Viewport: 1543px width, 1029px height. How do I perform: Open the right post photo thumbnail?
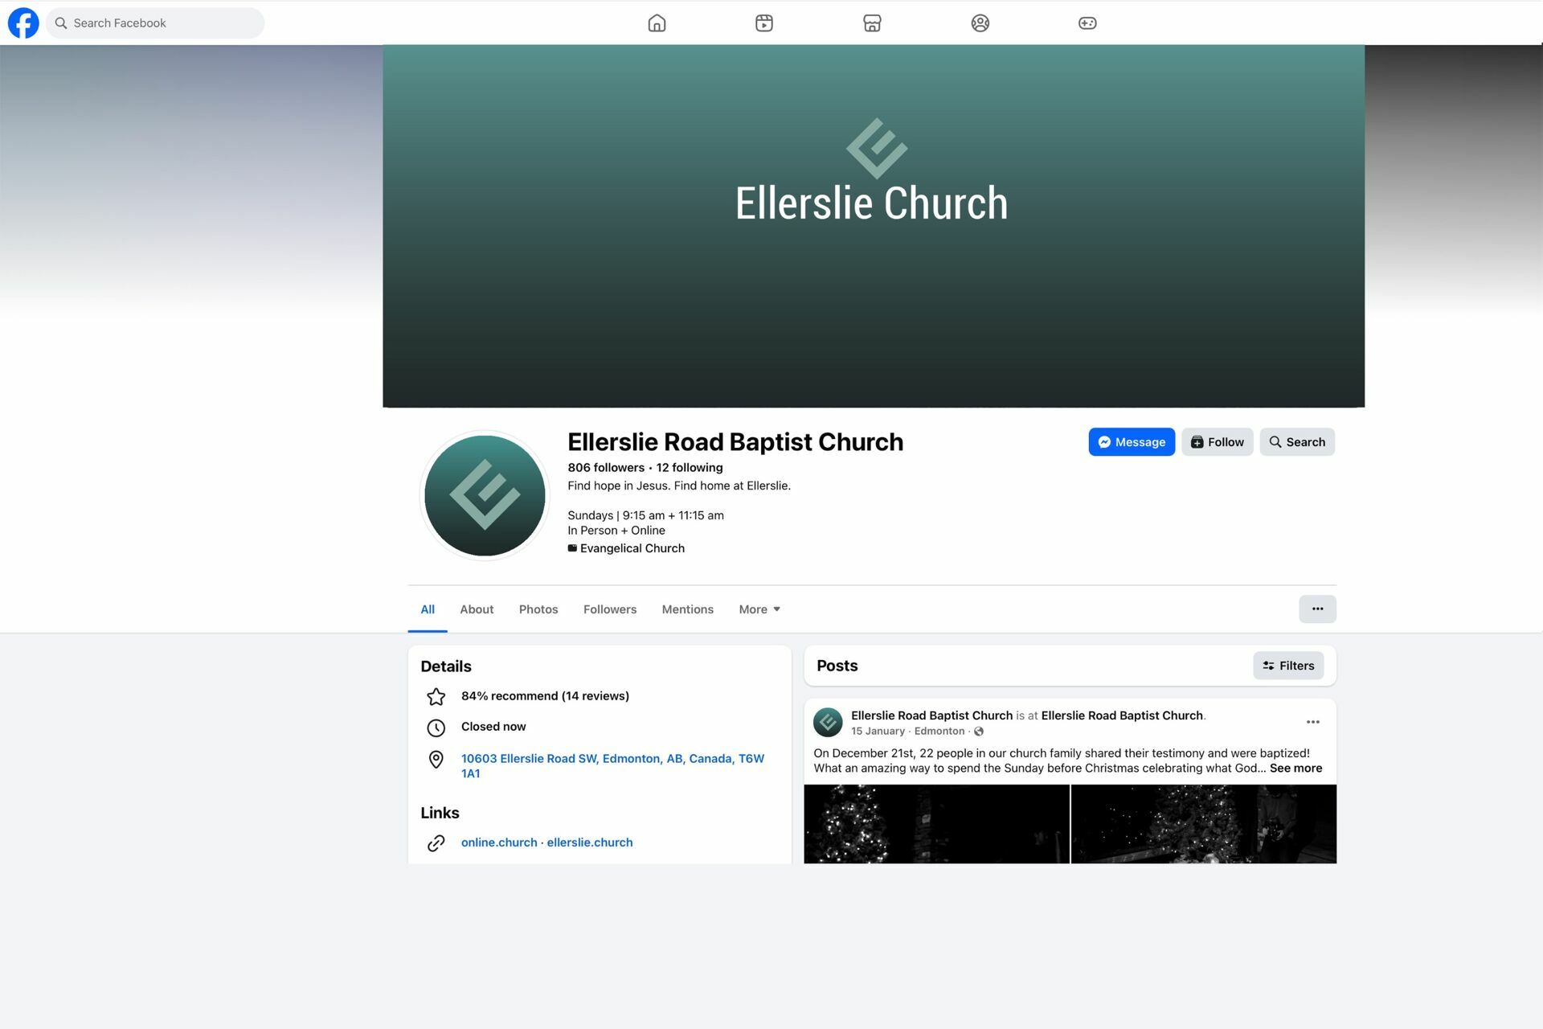click(1204, 824)
